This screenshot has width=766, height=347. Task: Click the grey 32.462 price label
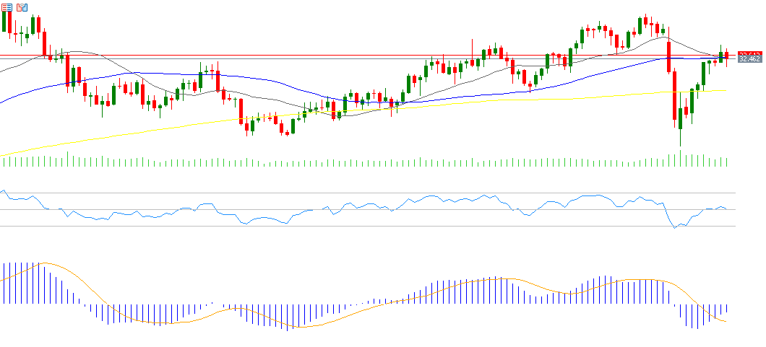[x=749, y=60]
